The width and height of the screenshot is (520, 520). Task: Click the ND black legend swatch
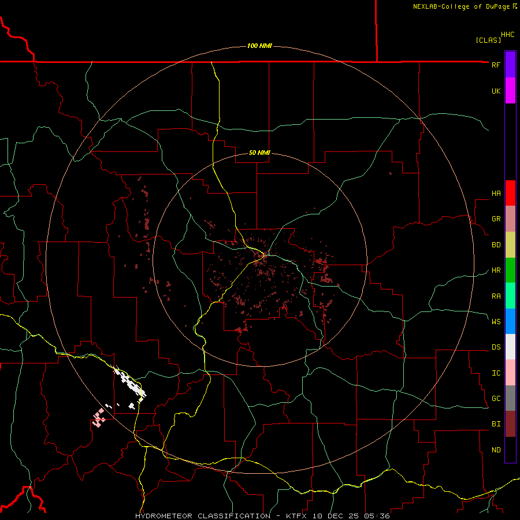510,450
